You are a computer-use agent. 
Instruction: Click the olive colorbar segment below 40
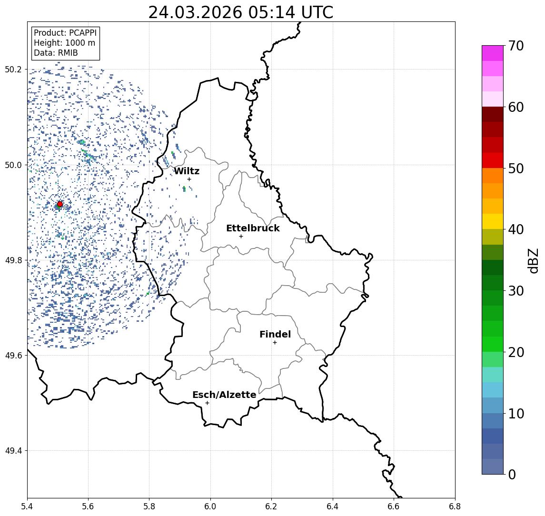point(493,237)
